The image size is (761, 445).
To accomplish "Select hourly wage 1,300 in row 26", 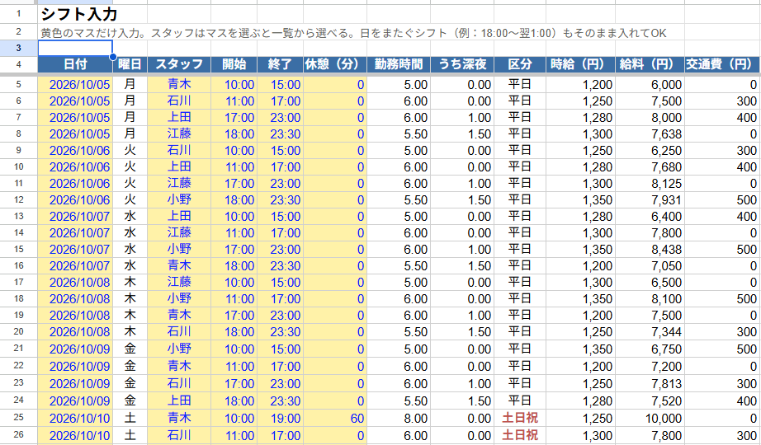I will (580, 435).
